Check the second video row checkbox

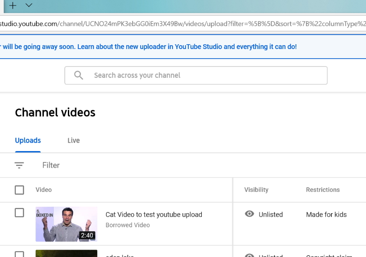click(x=19, y=254)
